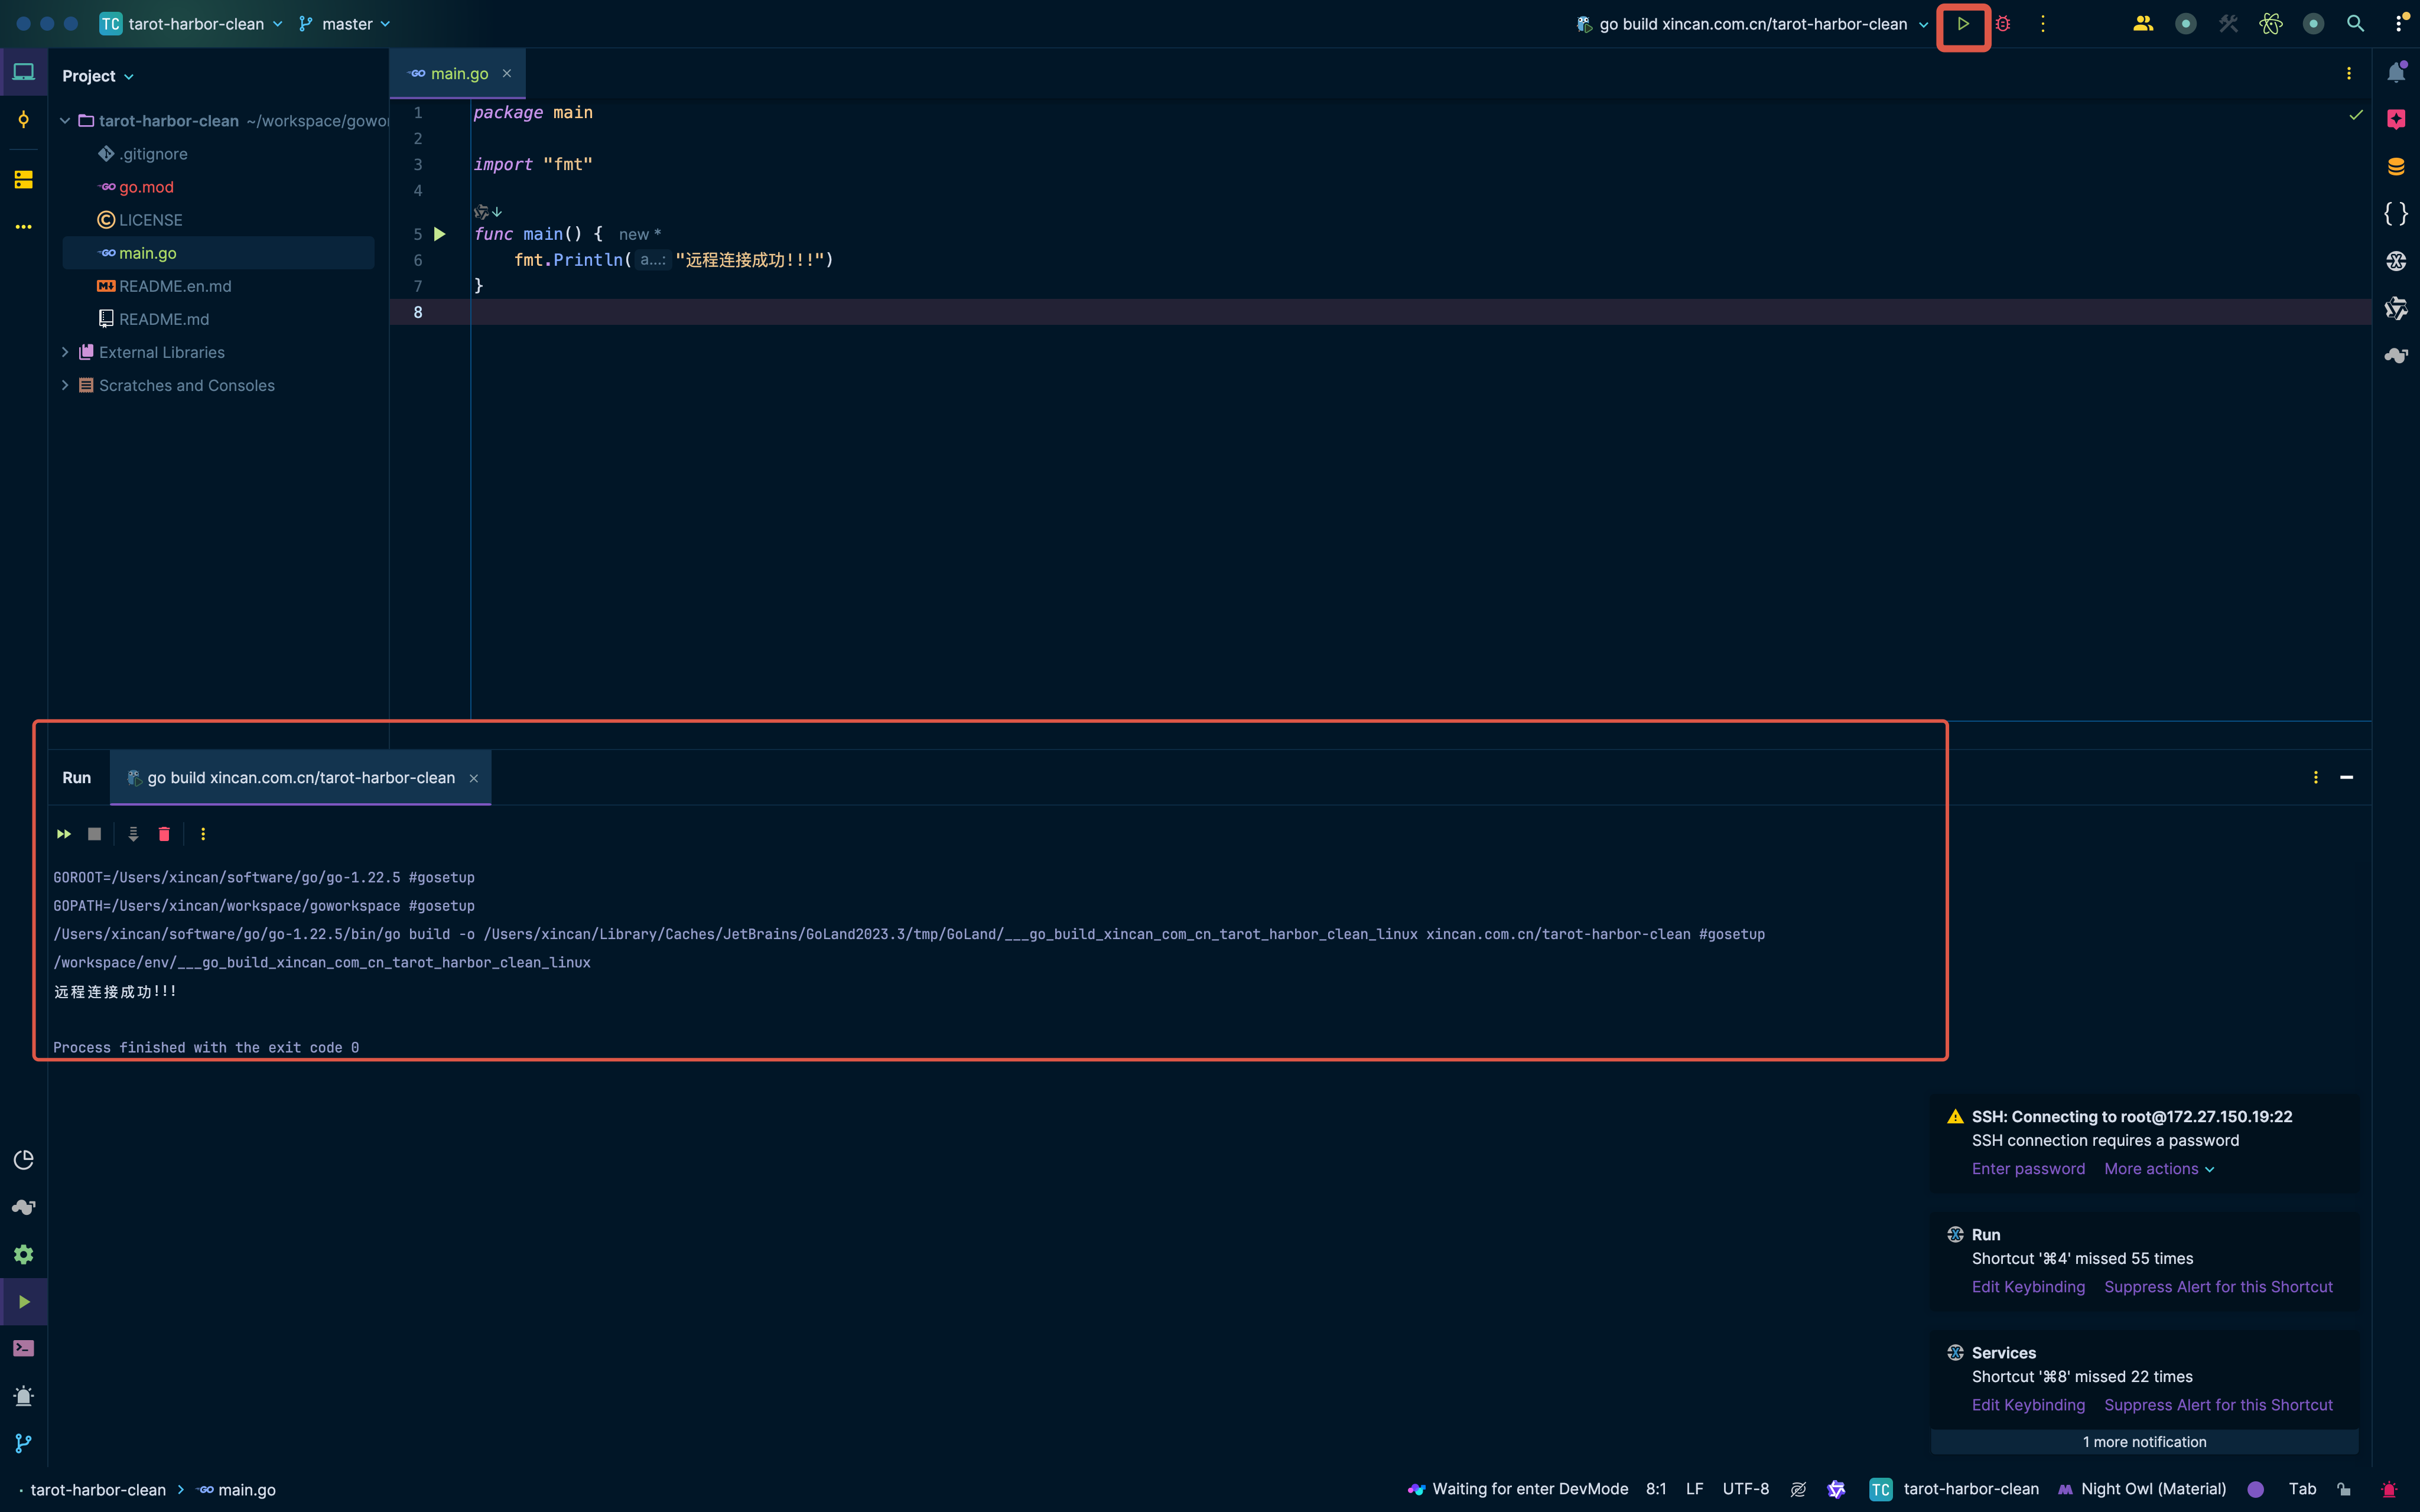Toggle the Project tool window sidebar button

(x=24, y=72)
